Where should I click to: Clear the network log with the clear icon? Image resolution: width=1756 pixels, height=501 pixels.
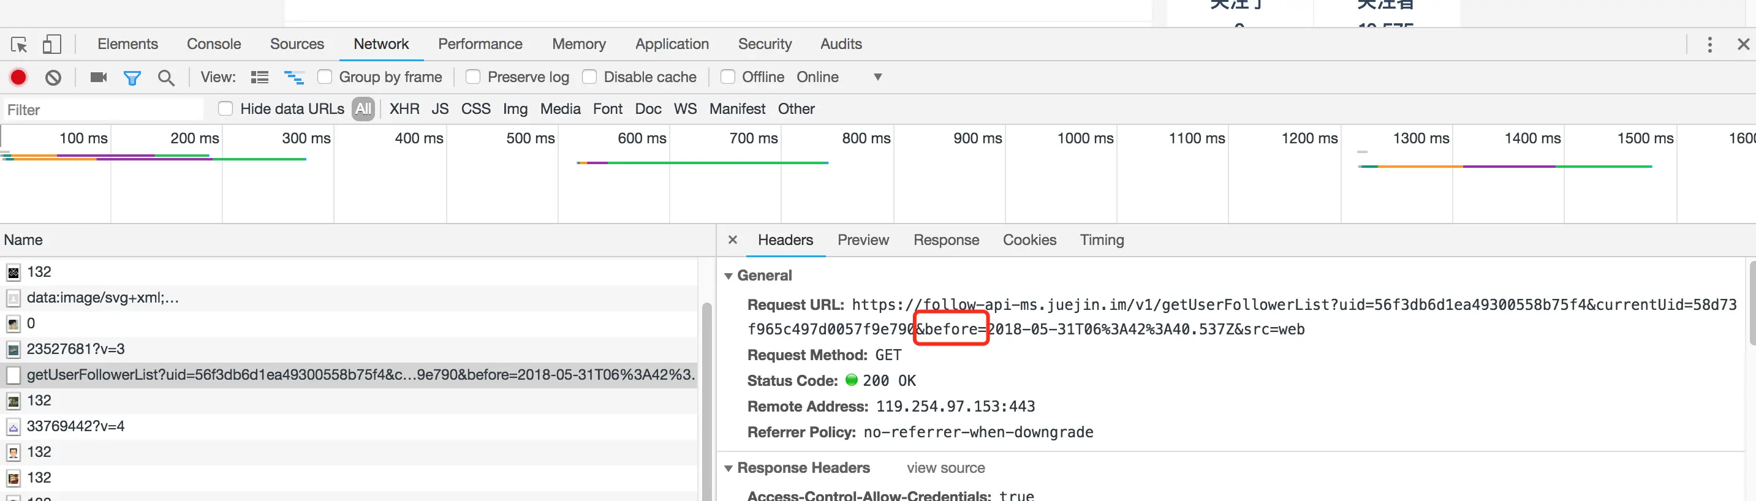tap(53, 78)
